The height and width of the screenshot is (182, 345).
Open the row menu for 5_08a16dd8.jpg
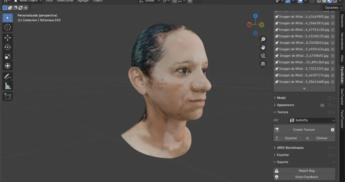coord(333,82)
